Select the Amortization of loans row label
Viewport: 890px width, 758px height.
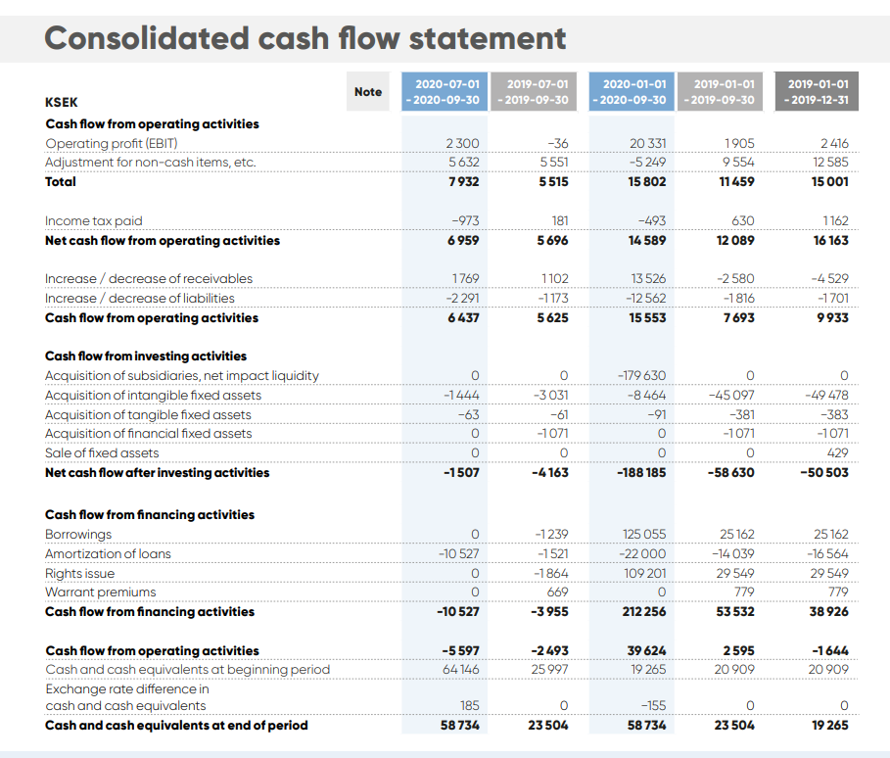coord(108,554)
